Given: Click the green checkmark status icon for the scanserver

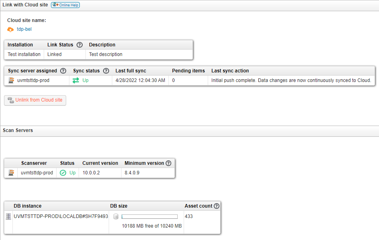Looking at the screenshot, I should point(63,173).
